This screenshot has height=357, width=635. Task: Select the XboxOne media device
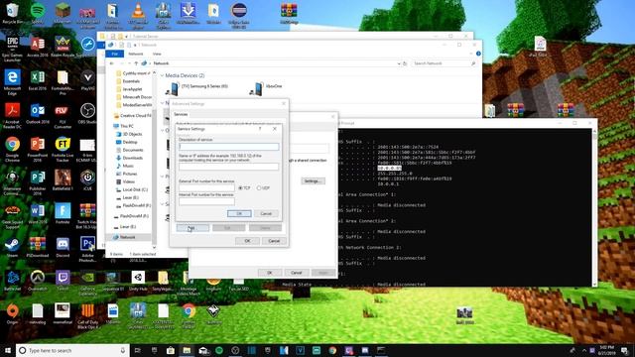pyautogui.click(x=266, y=87)
